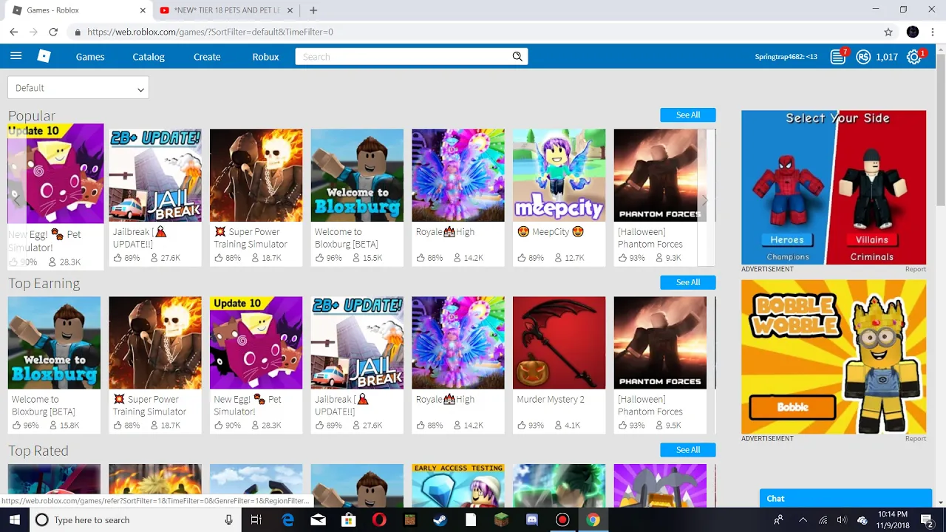This screenshot has width=946, height=532.
Task: Click See All for Top Earning
Action: point(688,282)
